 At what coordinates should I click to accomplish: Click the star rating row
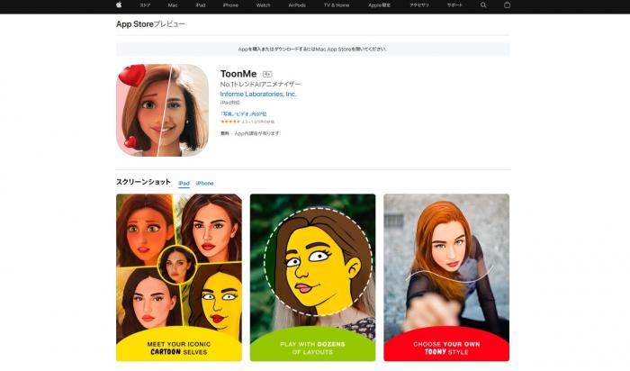[247, 122]
